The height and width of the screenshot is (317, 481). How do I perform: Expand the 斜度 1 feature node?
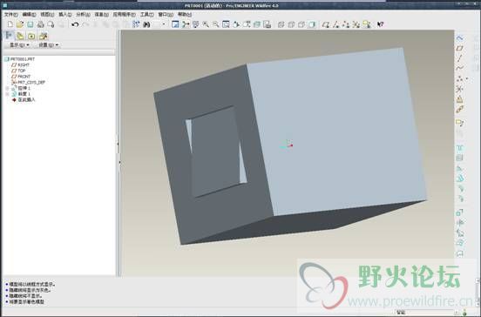pos(7,94)
